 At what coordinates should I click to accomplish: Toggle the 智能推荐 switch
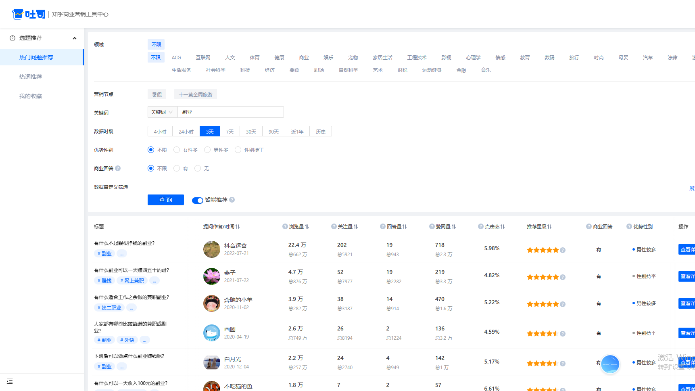point(197,200)
